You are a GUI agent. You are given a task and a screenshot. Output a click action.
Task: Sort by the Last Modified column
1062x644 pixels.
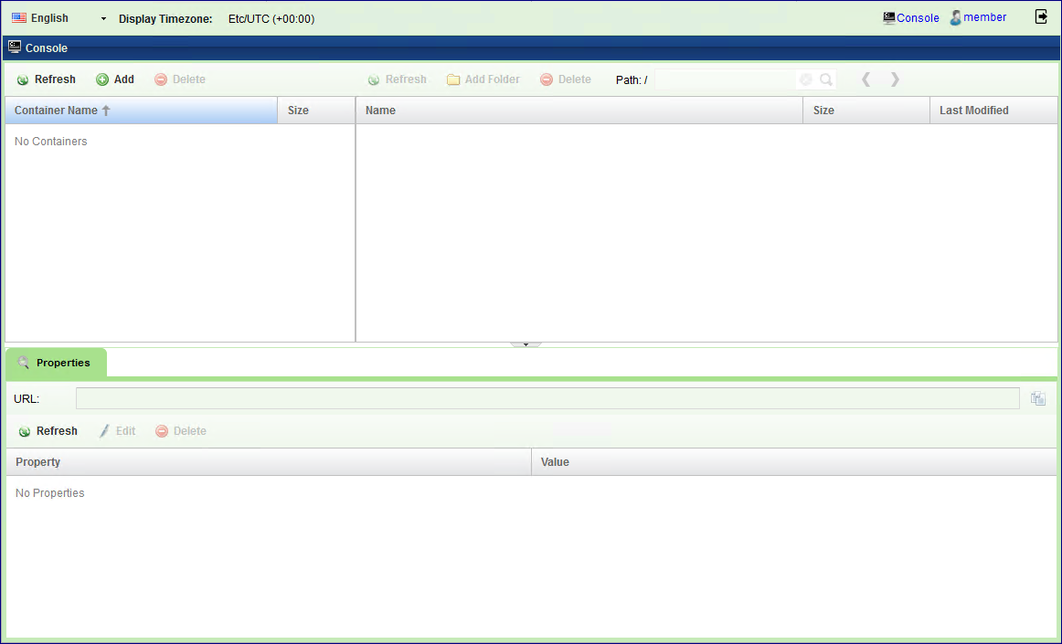pyautogui.click(x=993, y=111)
